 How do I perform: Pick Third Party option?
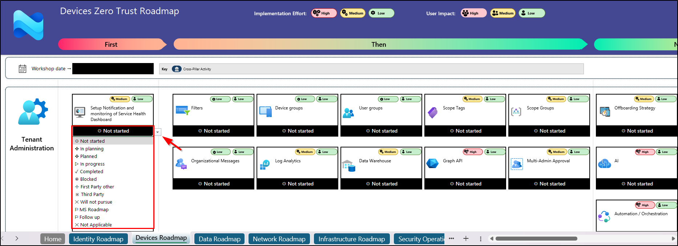[x=113, y=194]
